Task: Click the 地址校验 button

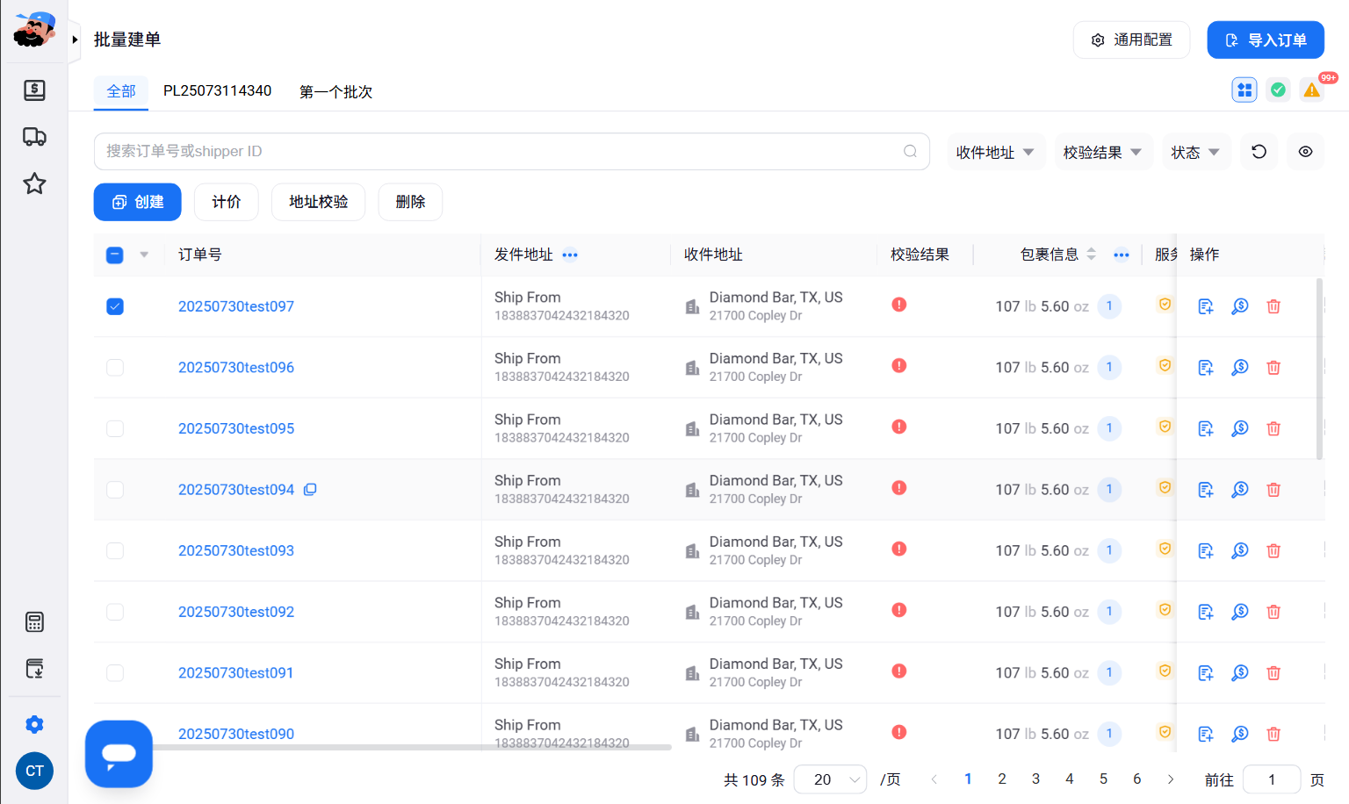Action: [x=319, y=202]
